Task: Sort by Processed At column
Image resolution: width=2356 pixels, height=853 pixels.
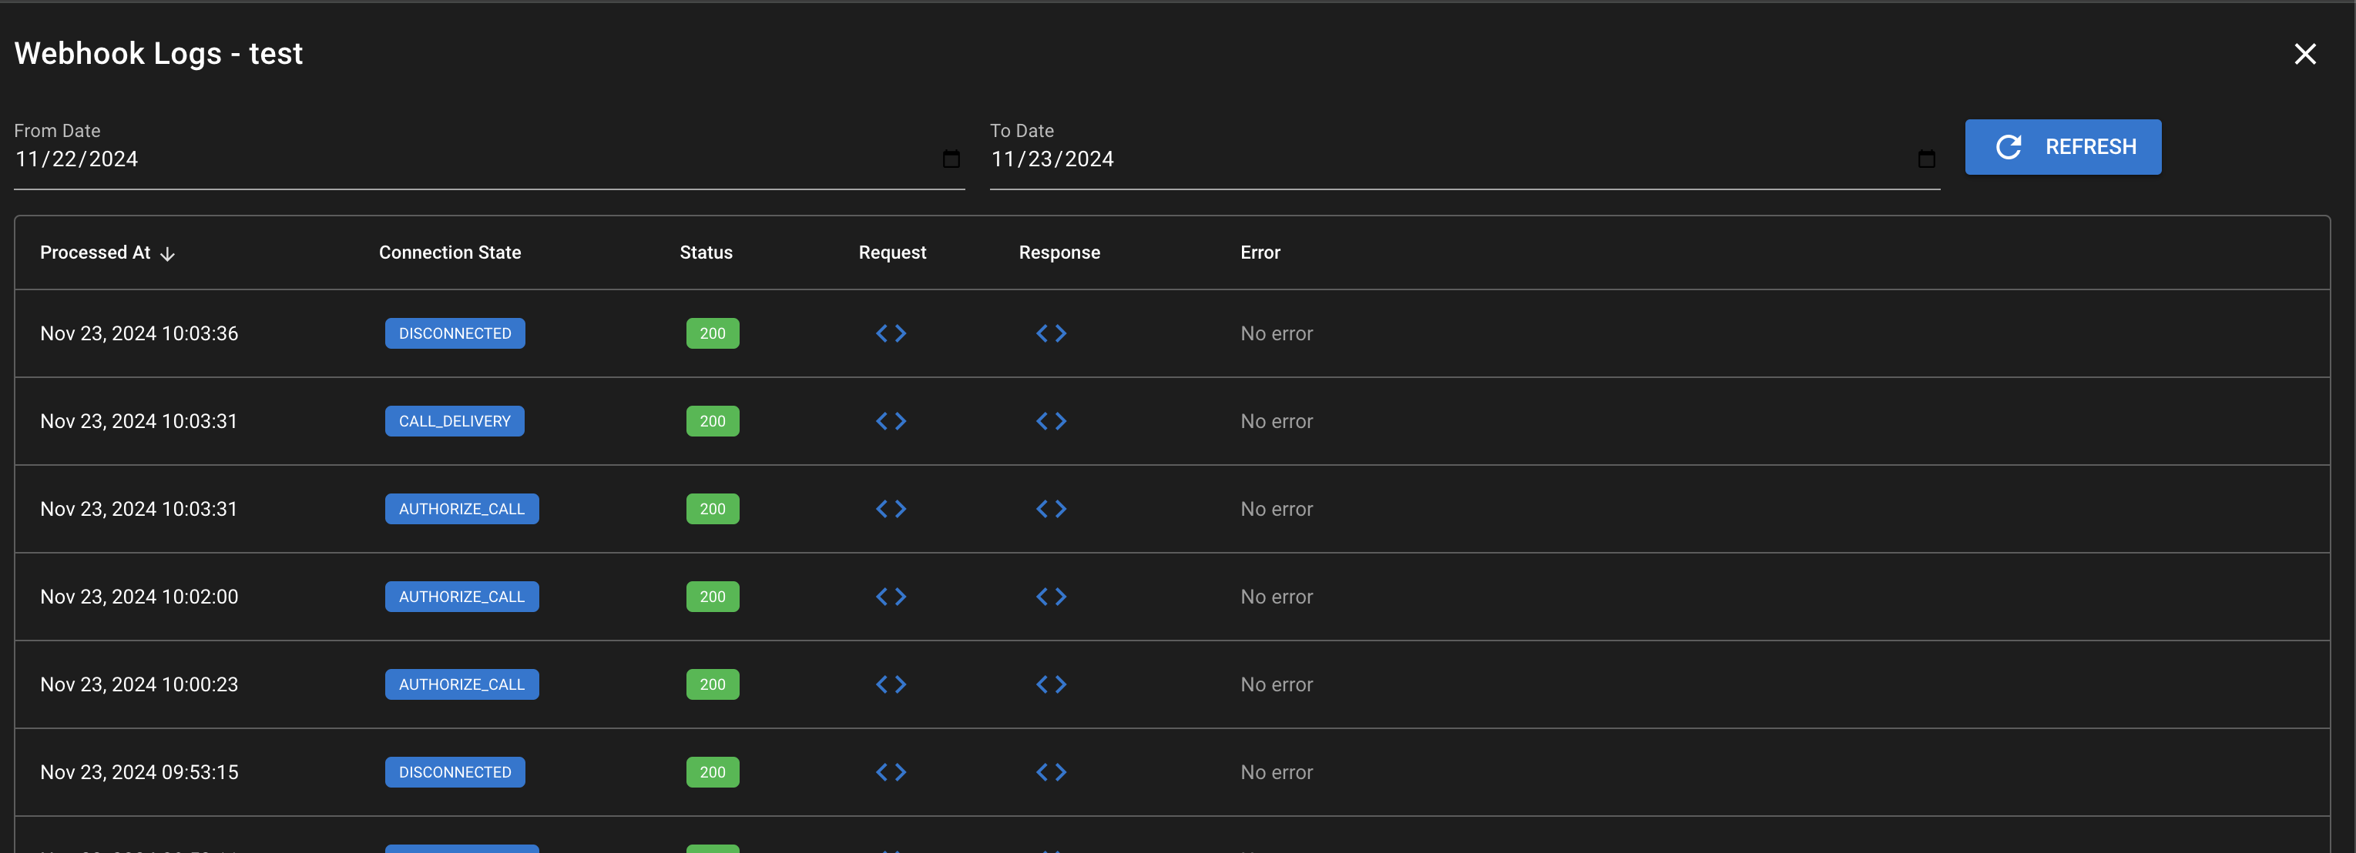Action: [x=95, y=253]
